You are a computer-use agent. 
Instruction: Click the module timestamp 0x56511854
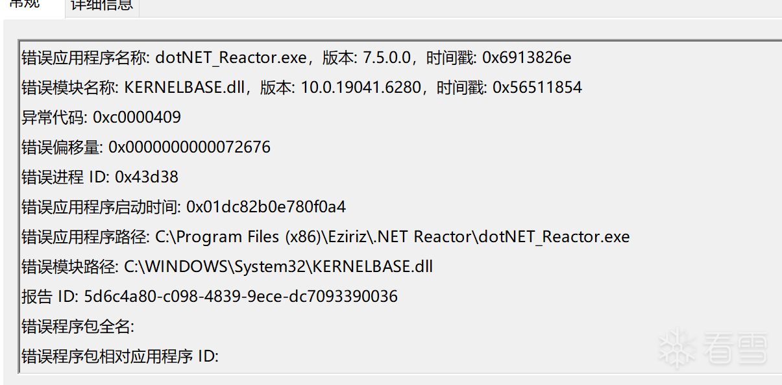pyautogui.click(x=537, y=88)
